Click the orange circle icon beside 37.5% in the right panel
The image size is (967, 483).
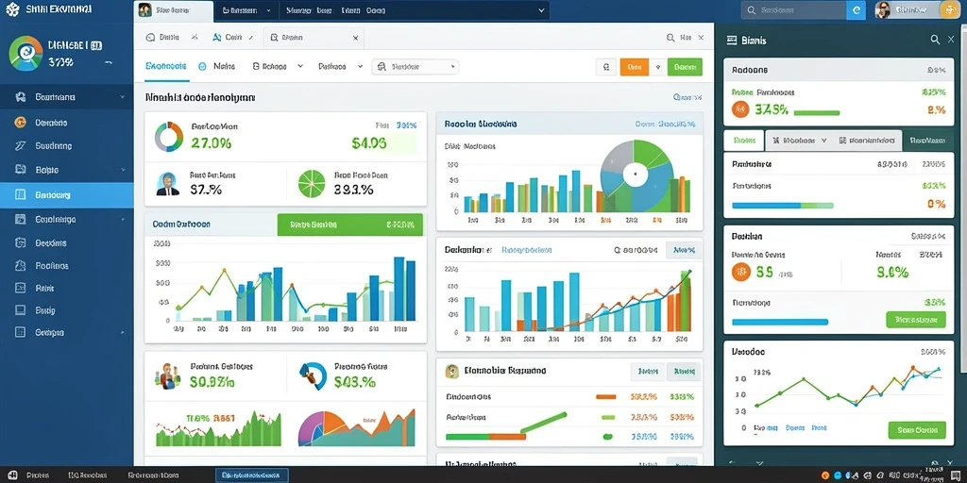click(740, 109)
